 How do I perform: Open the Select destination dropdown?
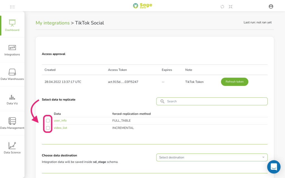tap(212, 157)
